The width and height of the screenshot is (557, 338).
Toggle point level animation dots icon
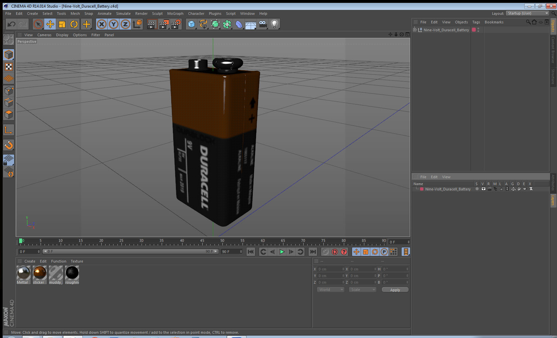point(393,252)
